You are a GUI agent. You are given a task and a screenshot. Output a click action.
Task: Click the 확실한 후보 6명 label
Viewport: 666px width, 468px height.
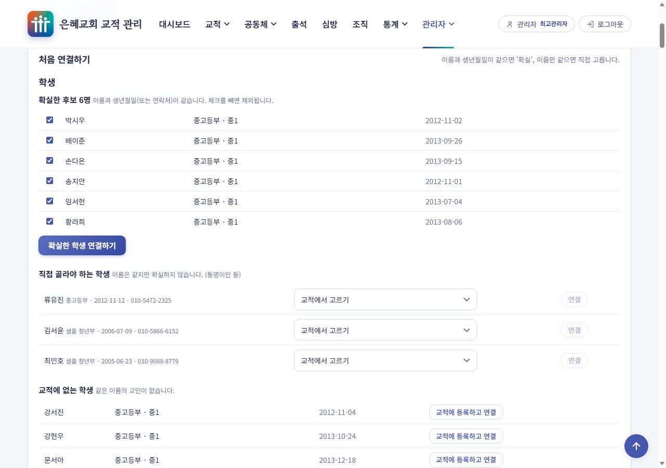pyautogui.click(x=65, y=100)
